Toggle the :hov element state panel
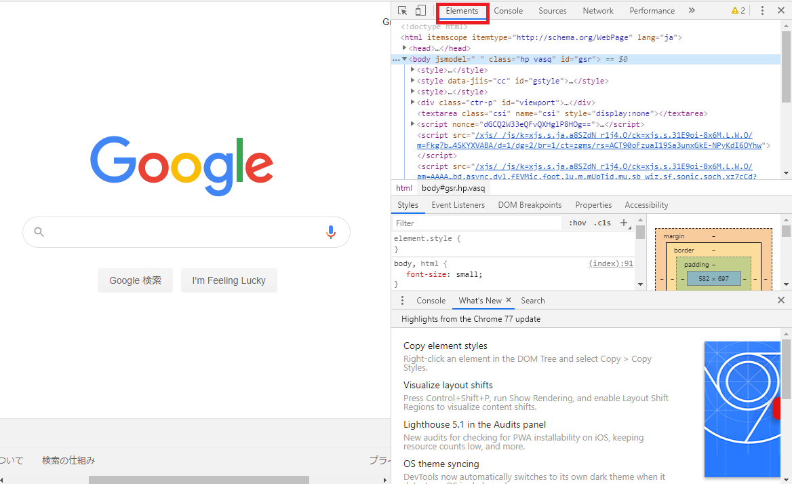The height and width of the screenshot is (484, 792). (x=578, y=223)
